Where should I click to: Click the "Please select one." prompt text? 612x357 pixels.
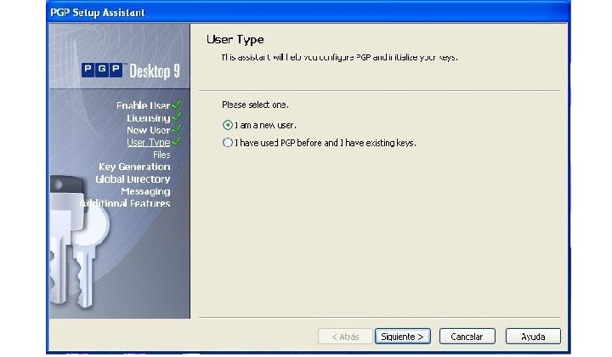point(255,105)
